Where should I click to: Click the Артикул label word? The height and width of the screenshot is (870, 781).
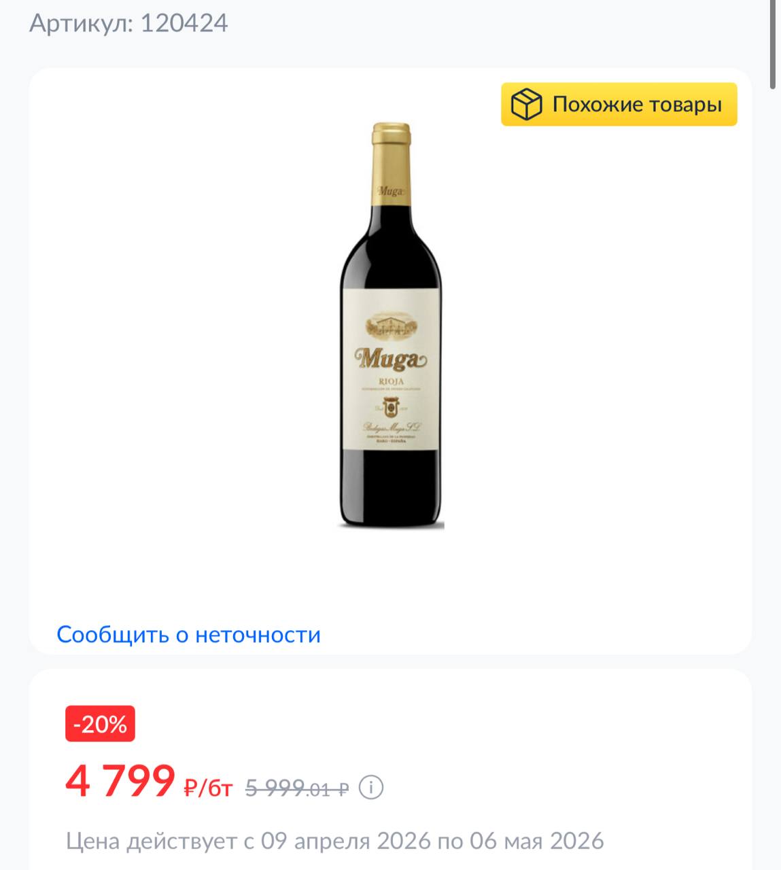point(81,24)
